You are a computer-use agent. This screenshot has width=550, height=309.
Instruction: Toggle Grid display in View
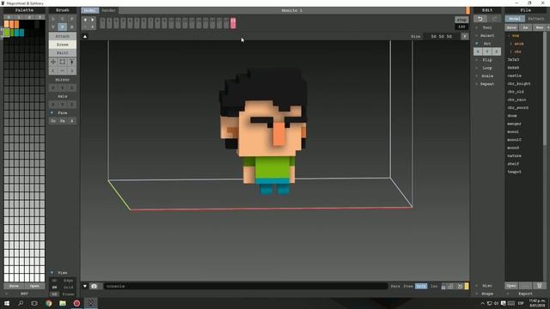click(69, 288)
